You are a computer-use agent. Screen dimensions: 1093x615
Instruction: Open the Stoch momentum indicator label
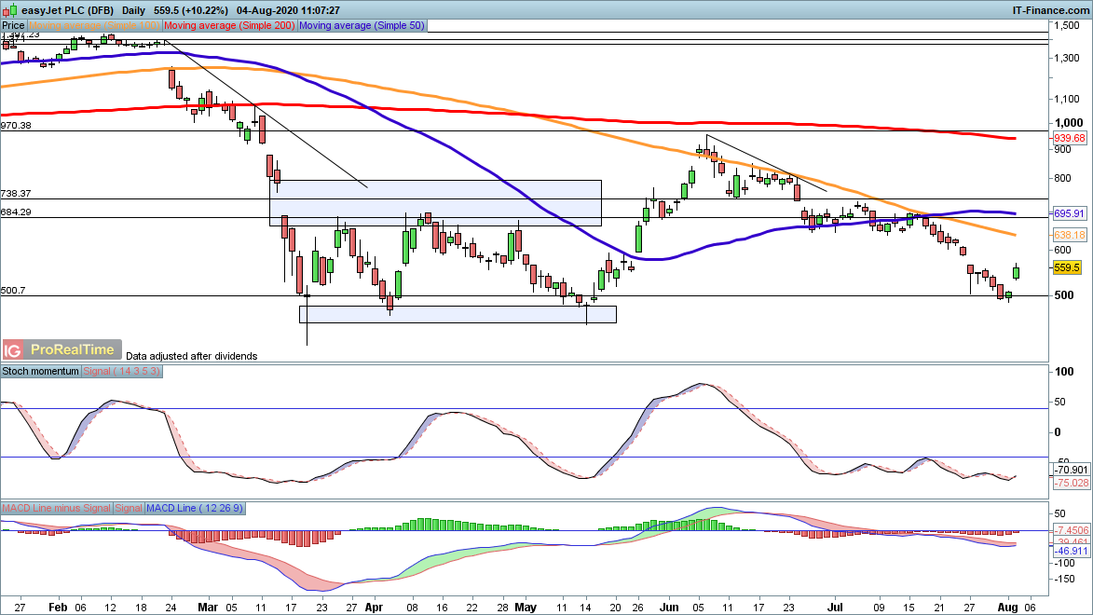42,371
